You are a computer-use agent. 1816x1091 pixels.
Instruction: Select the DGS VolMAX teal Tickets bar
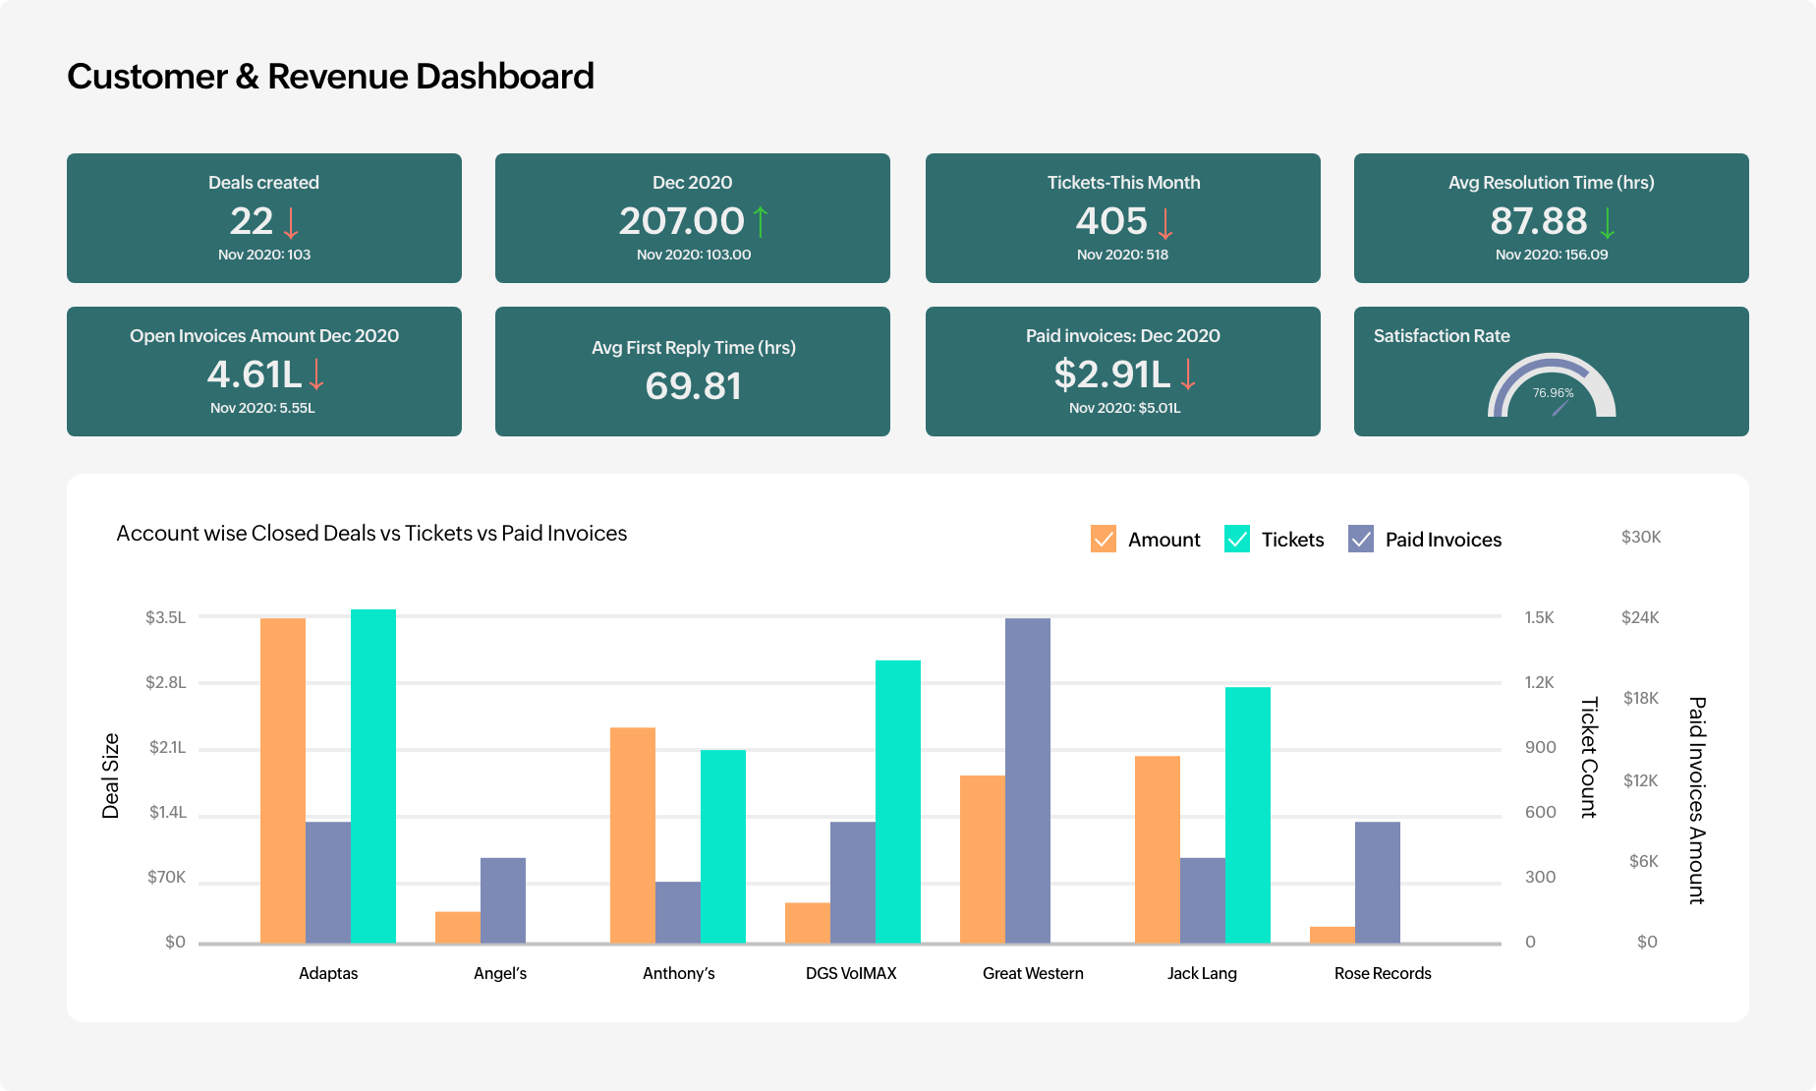898,801
